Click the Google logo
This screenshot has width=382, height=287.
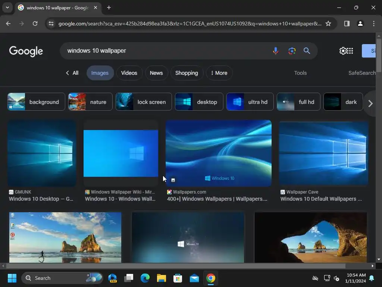26,51
